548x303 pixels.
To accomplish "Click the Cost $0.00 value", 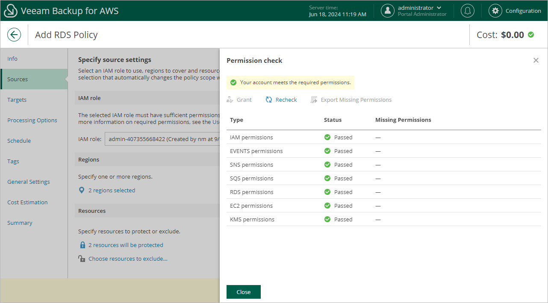I will coord(512,35).
